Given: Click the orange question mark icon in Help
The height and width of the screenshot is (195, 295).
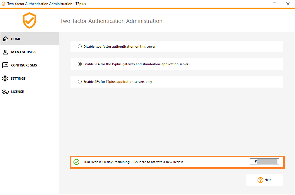Looking at the screenshot, I should coord(260,180).
